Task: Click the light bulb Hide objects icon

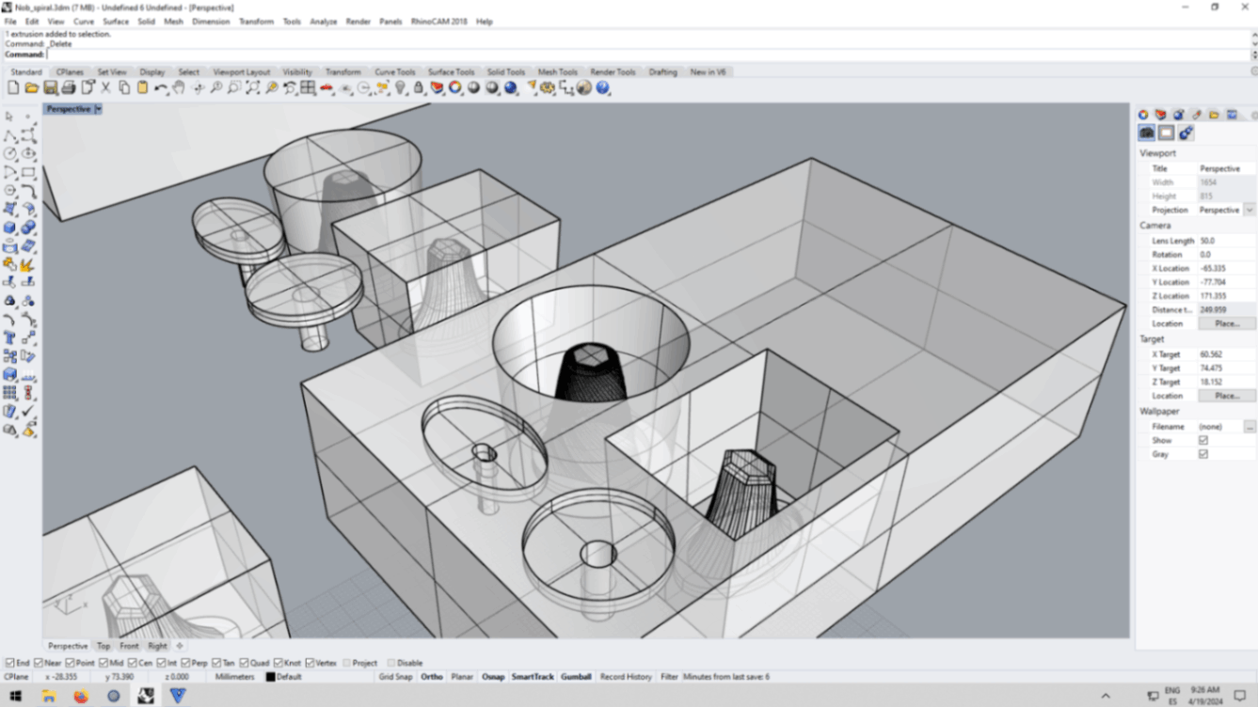Action: (400, 87)
